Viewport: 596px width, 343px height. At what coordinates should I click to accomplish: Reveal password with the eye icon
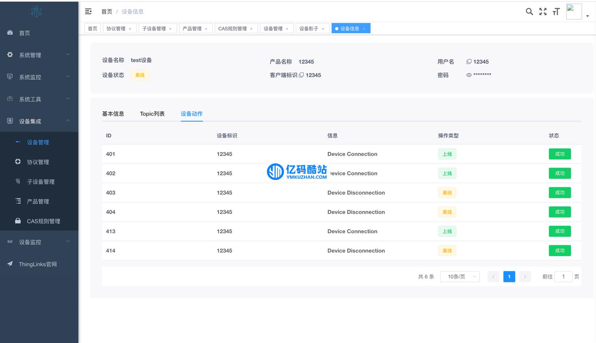coord(469,75)
